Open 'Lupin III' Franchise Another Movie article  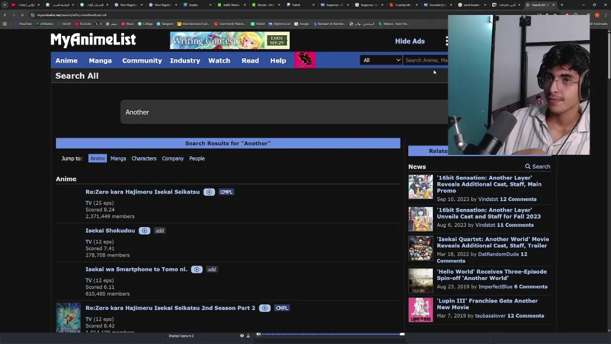tap(487, 304)
